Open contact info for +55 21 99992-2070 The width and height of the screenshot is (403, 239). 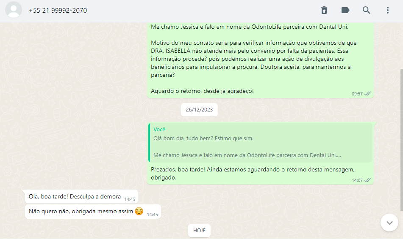pyautogui.click(x=58, y=11)
